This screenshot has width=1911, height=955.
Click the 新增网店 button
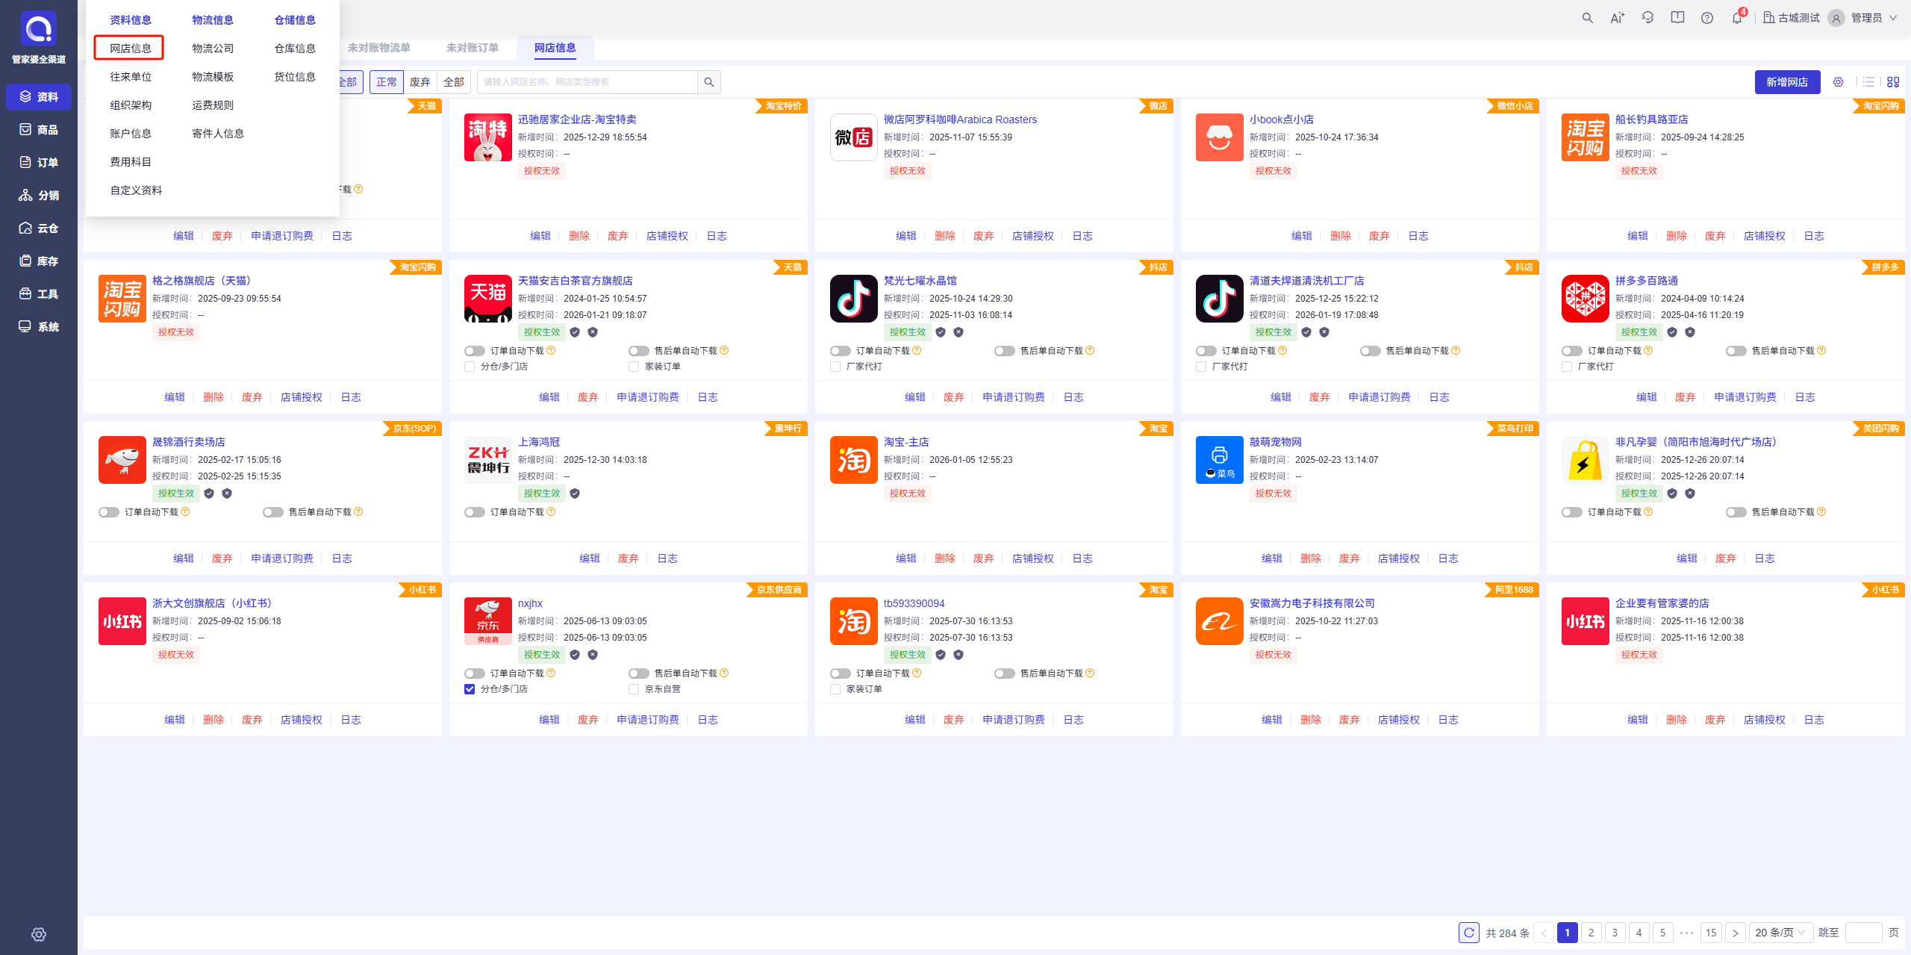click(x=1787, y=82)
